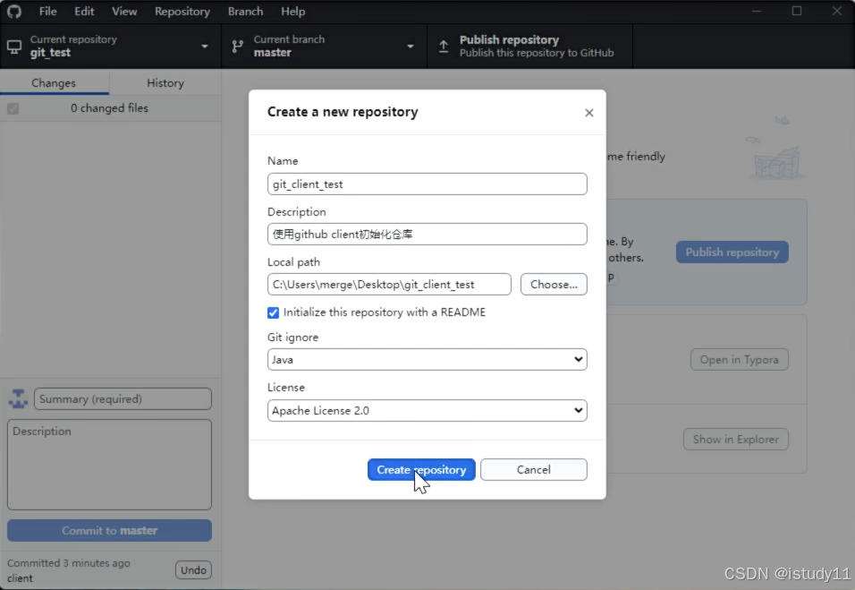The height and width of the screenshot is (590, 855).
Task: Open the File menu
Action: coord(48,12)
